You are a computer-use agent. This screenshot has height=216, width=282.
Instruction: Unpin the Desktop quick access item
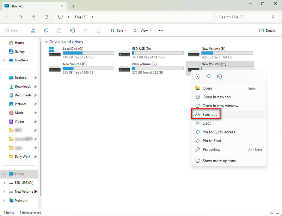(x=36, y=78)
